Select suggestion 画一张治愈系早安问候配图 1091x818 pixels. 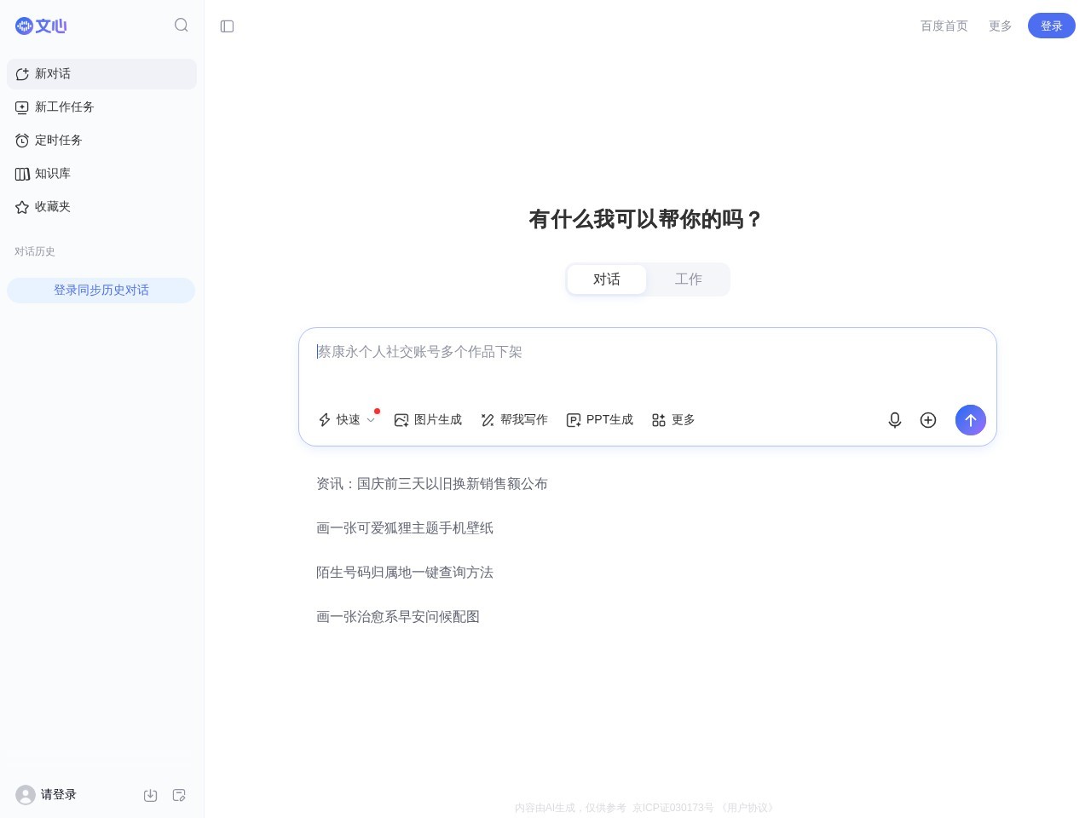(398, 617)
